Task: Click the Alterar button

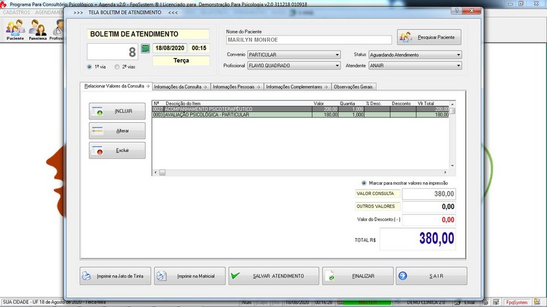Action: (x=117, y=131)
